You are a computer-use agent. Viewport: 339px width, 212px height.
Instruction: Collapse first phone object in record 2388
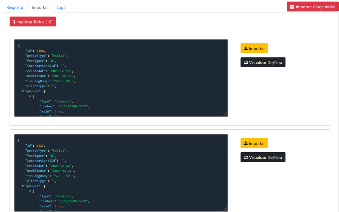click(x=30, y=96)
